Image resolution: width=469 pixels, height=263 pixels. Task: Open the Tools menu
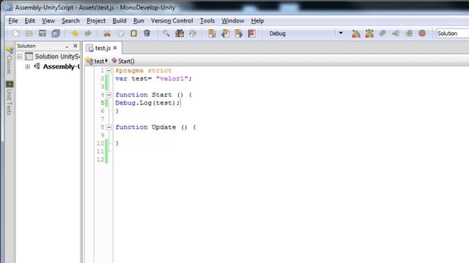(207, 21)
